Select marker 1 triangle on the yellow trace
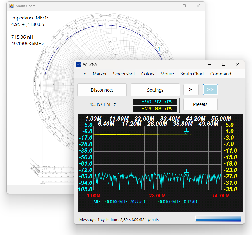Viewport: 252px width, 235px height. [186, 132]
